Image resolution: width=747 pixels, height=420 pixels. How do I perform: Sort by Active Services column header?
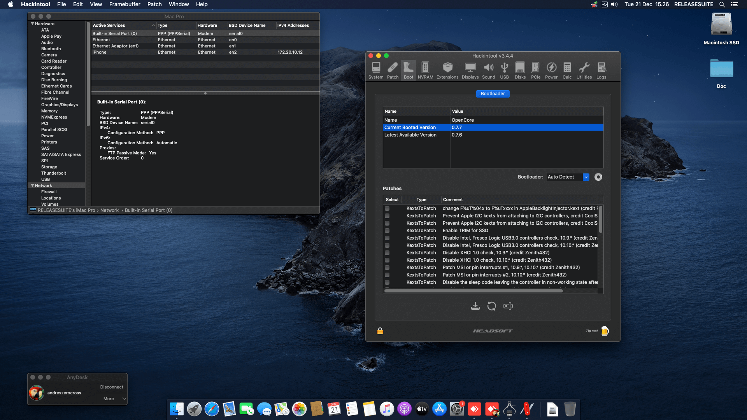tap(123, 25)
